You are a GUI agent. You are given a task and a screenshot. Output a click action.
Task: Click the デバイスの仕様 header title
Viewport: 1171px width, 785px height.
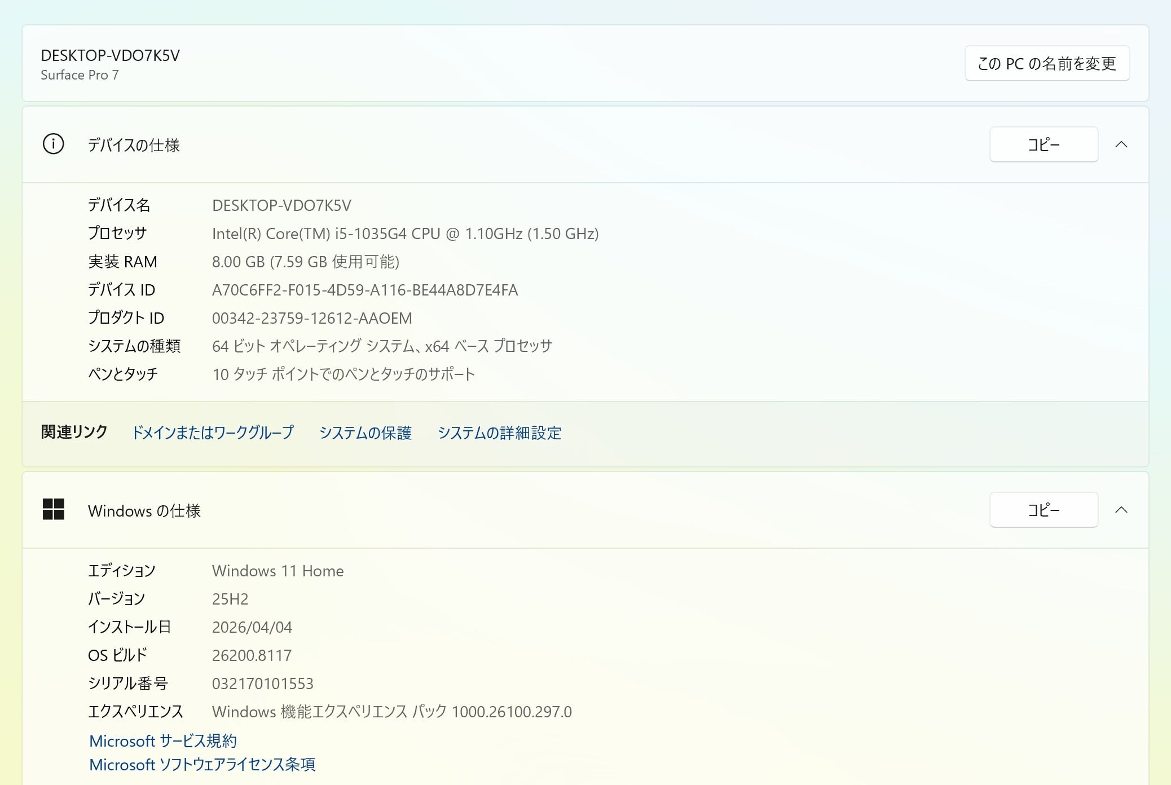(x=134, y=145)
